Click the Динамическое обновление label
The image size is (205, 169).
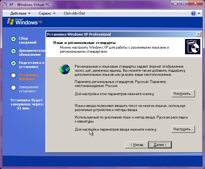tap(32, 53)
